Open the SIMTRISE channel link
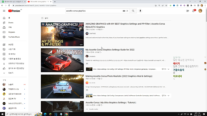This screenshot has height=116, width=207. coord(92,34)
